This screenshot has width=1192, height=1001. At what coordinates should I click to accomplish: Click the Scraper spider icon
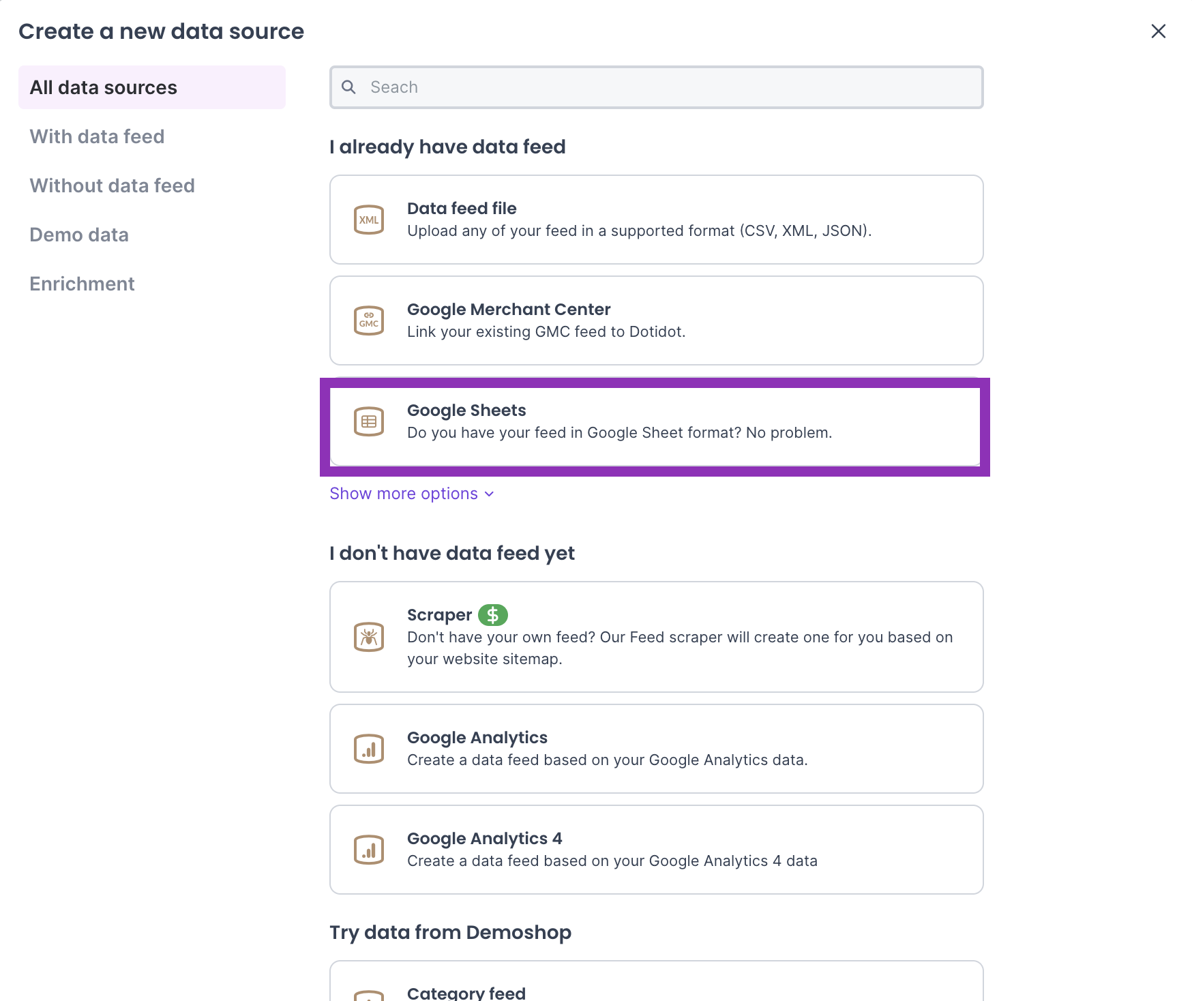coord(368,637)
